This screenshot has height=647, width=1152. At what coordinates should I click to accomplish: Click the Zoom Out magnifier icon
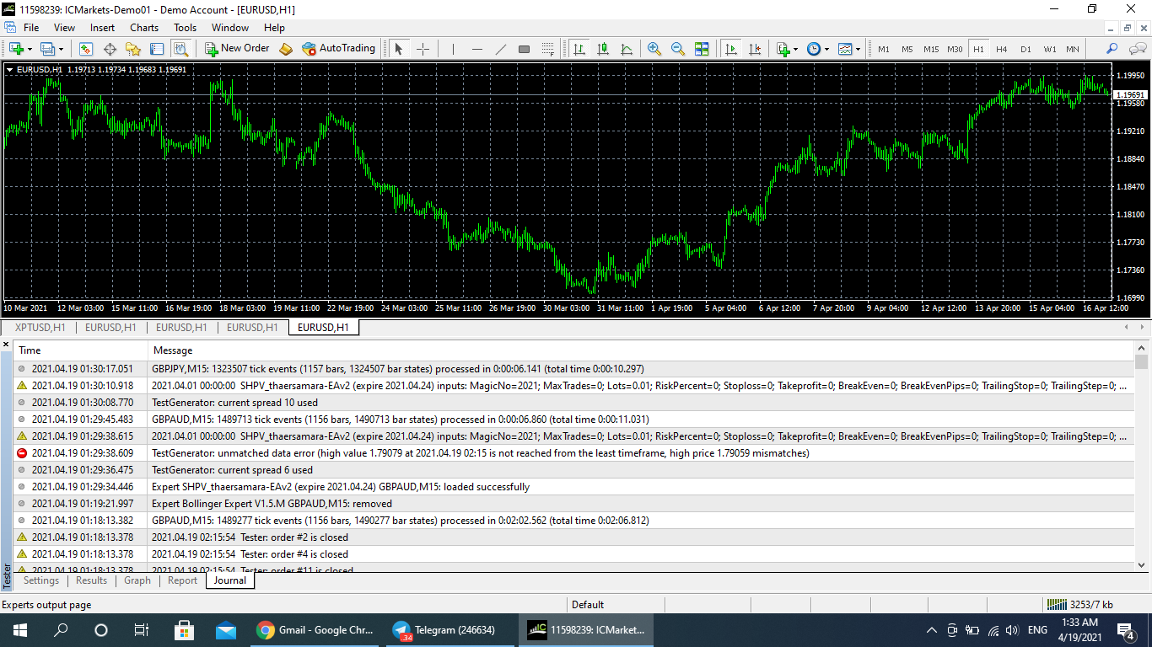(x=677, y=49)
